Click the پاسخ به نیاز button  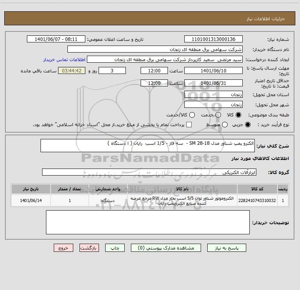pos(227,248)
